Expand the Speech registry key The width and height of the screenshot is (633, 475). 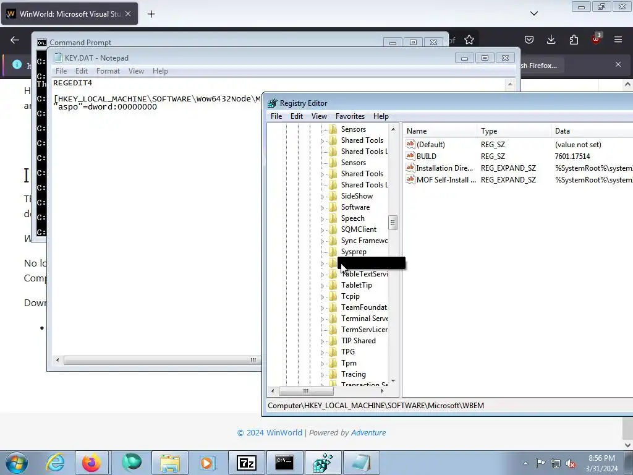322,219
